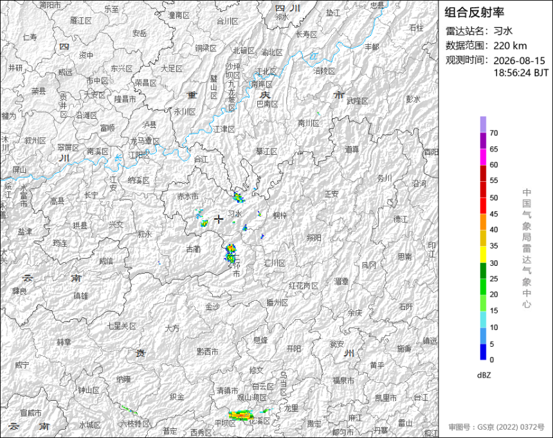
Task: Select the dark blue 0 dBZ legend color
Action: click(x=483, y=352)
